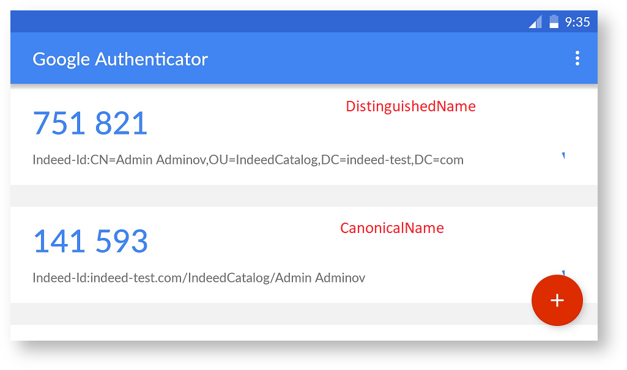Click the countdown timer beside code 751 821
Viewport: 627px width, 370px height.
click(563, 155)
